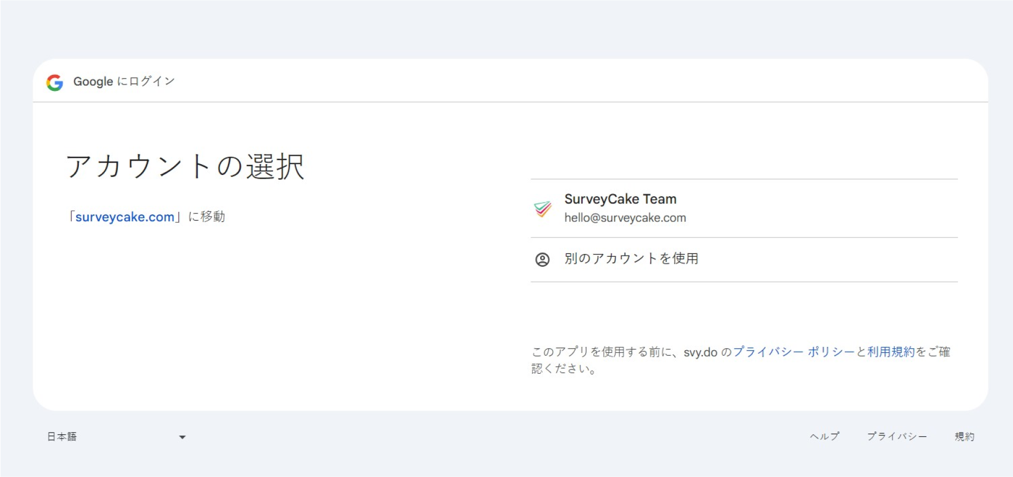Viewport: 1013px width, 477px height.
Task: Open the surveycake.com link
Action: tap(125, 217)
